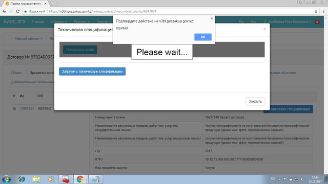Close the browser alert with its X

[212, 18]
